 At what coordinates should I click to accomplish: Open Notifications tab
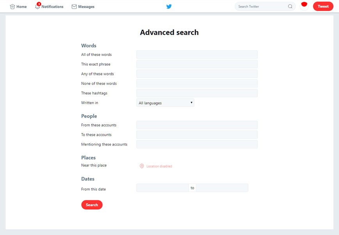pyautogui.click(x=49, y=7)
